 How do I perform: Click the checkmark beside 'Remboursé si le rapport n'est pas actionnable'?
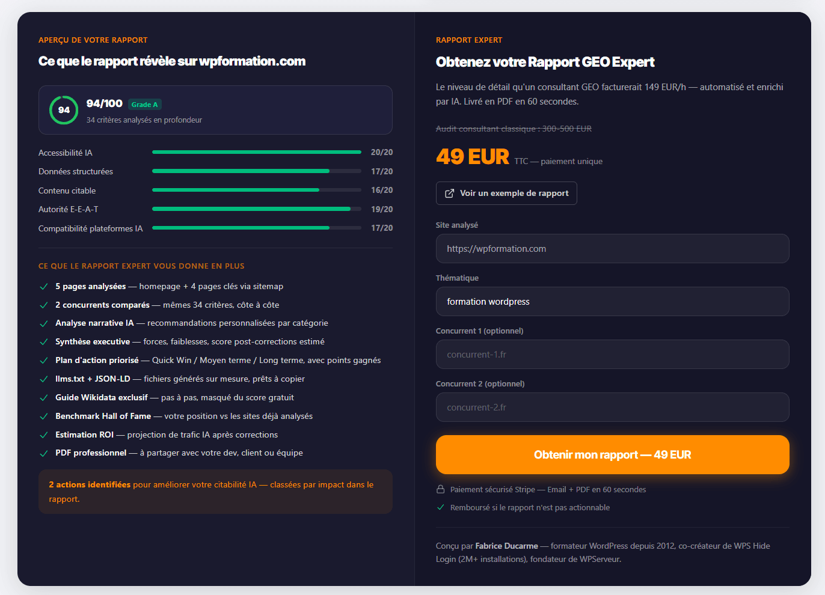click(440, 507)
